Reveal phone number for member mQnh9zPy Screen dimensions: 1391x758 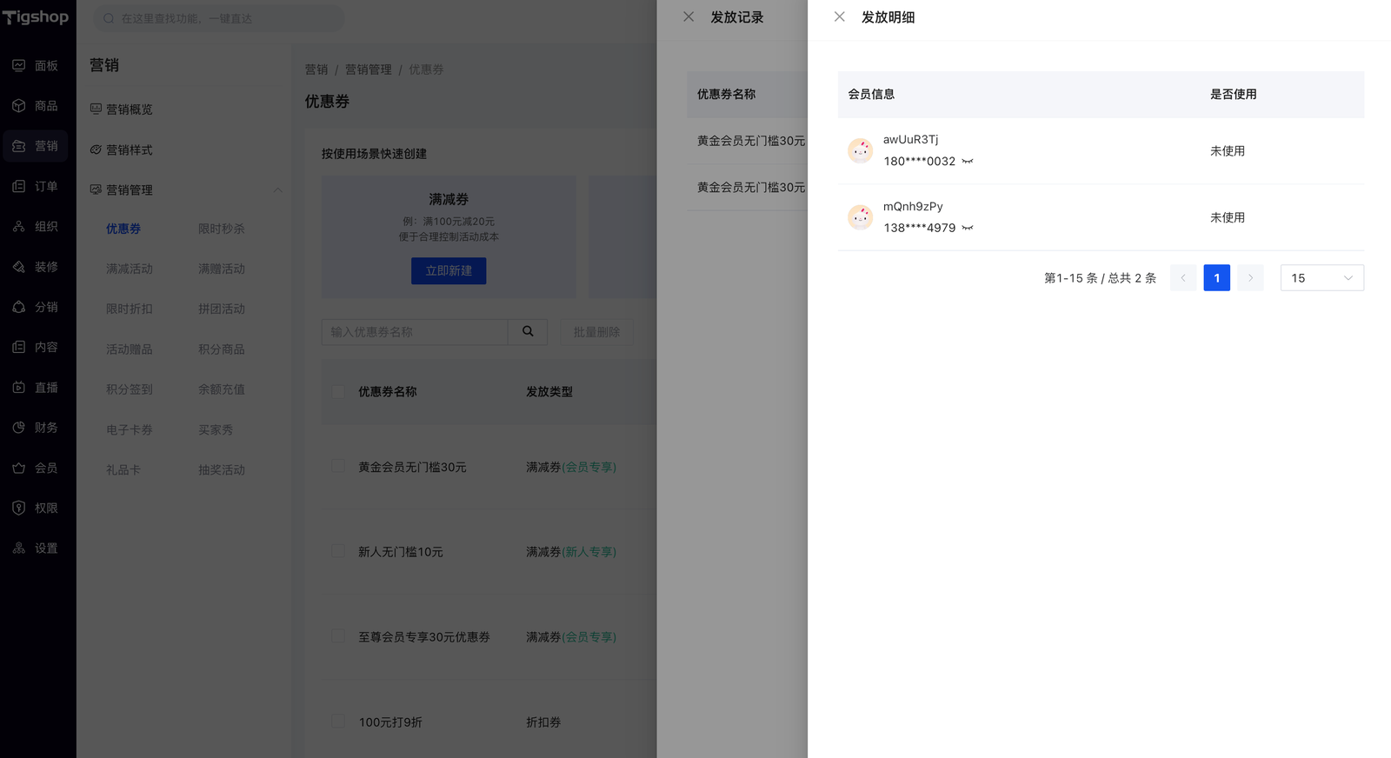coord(968,229)
